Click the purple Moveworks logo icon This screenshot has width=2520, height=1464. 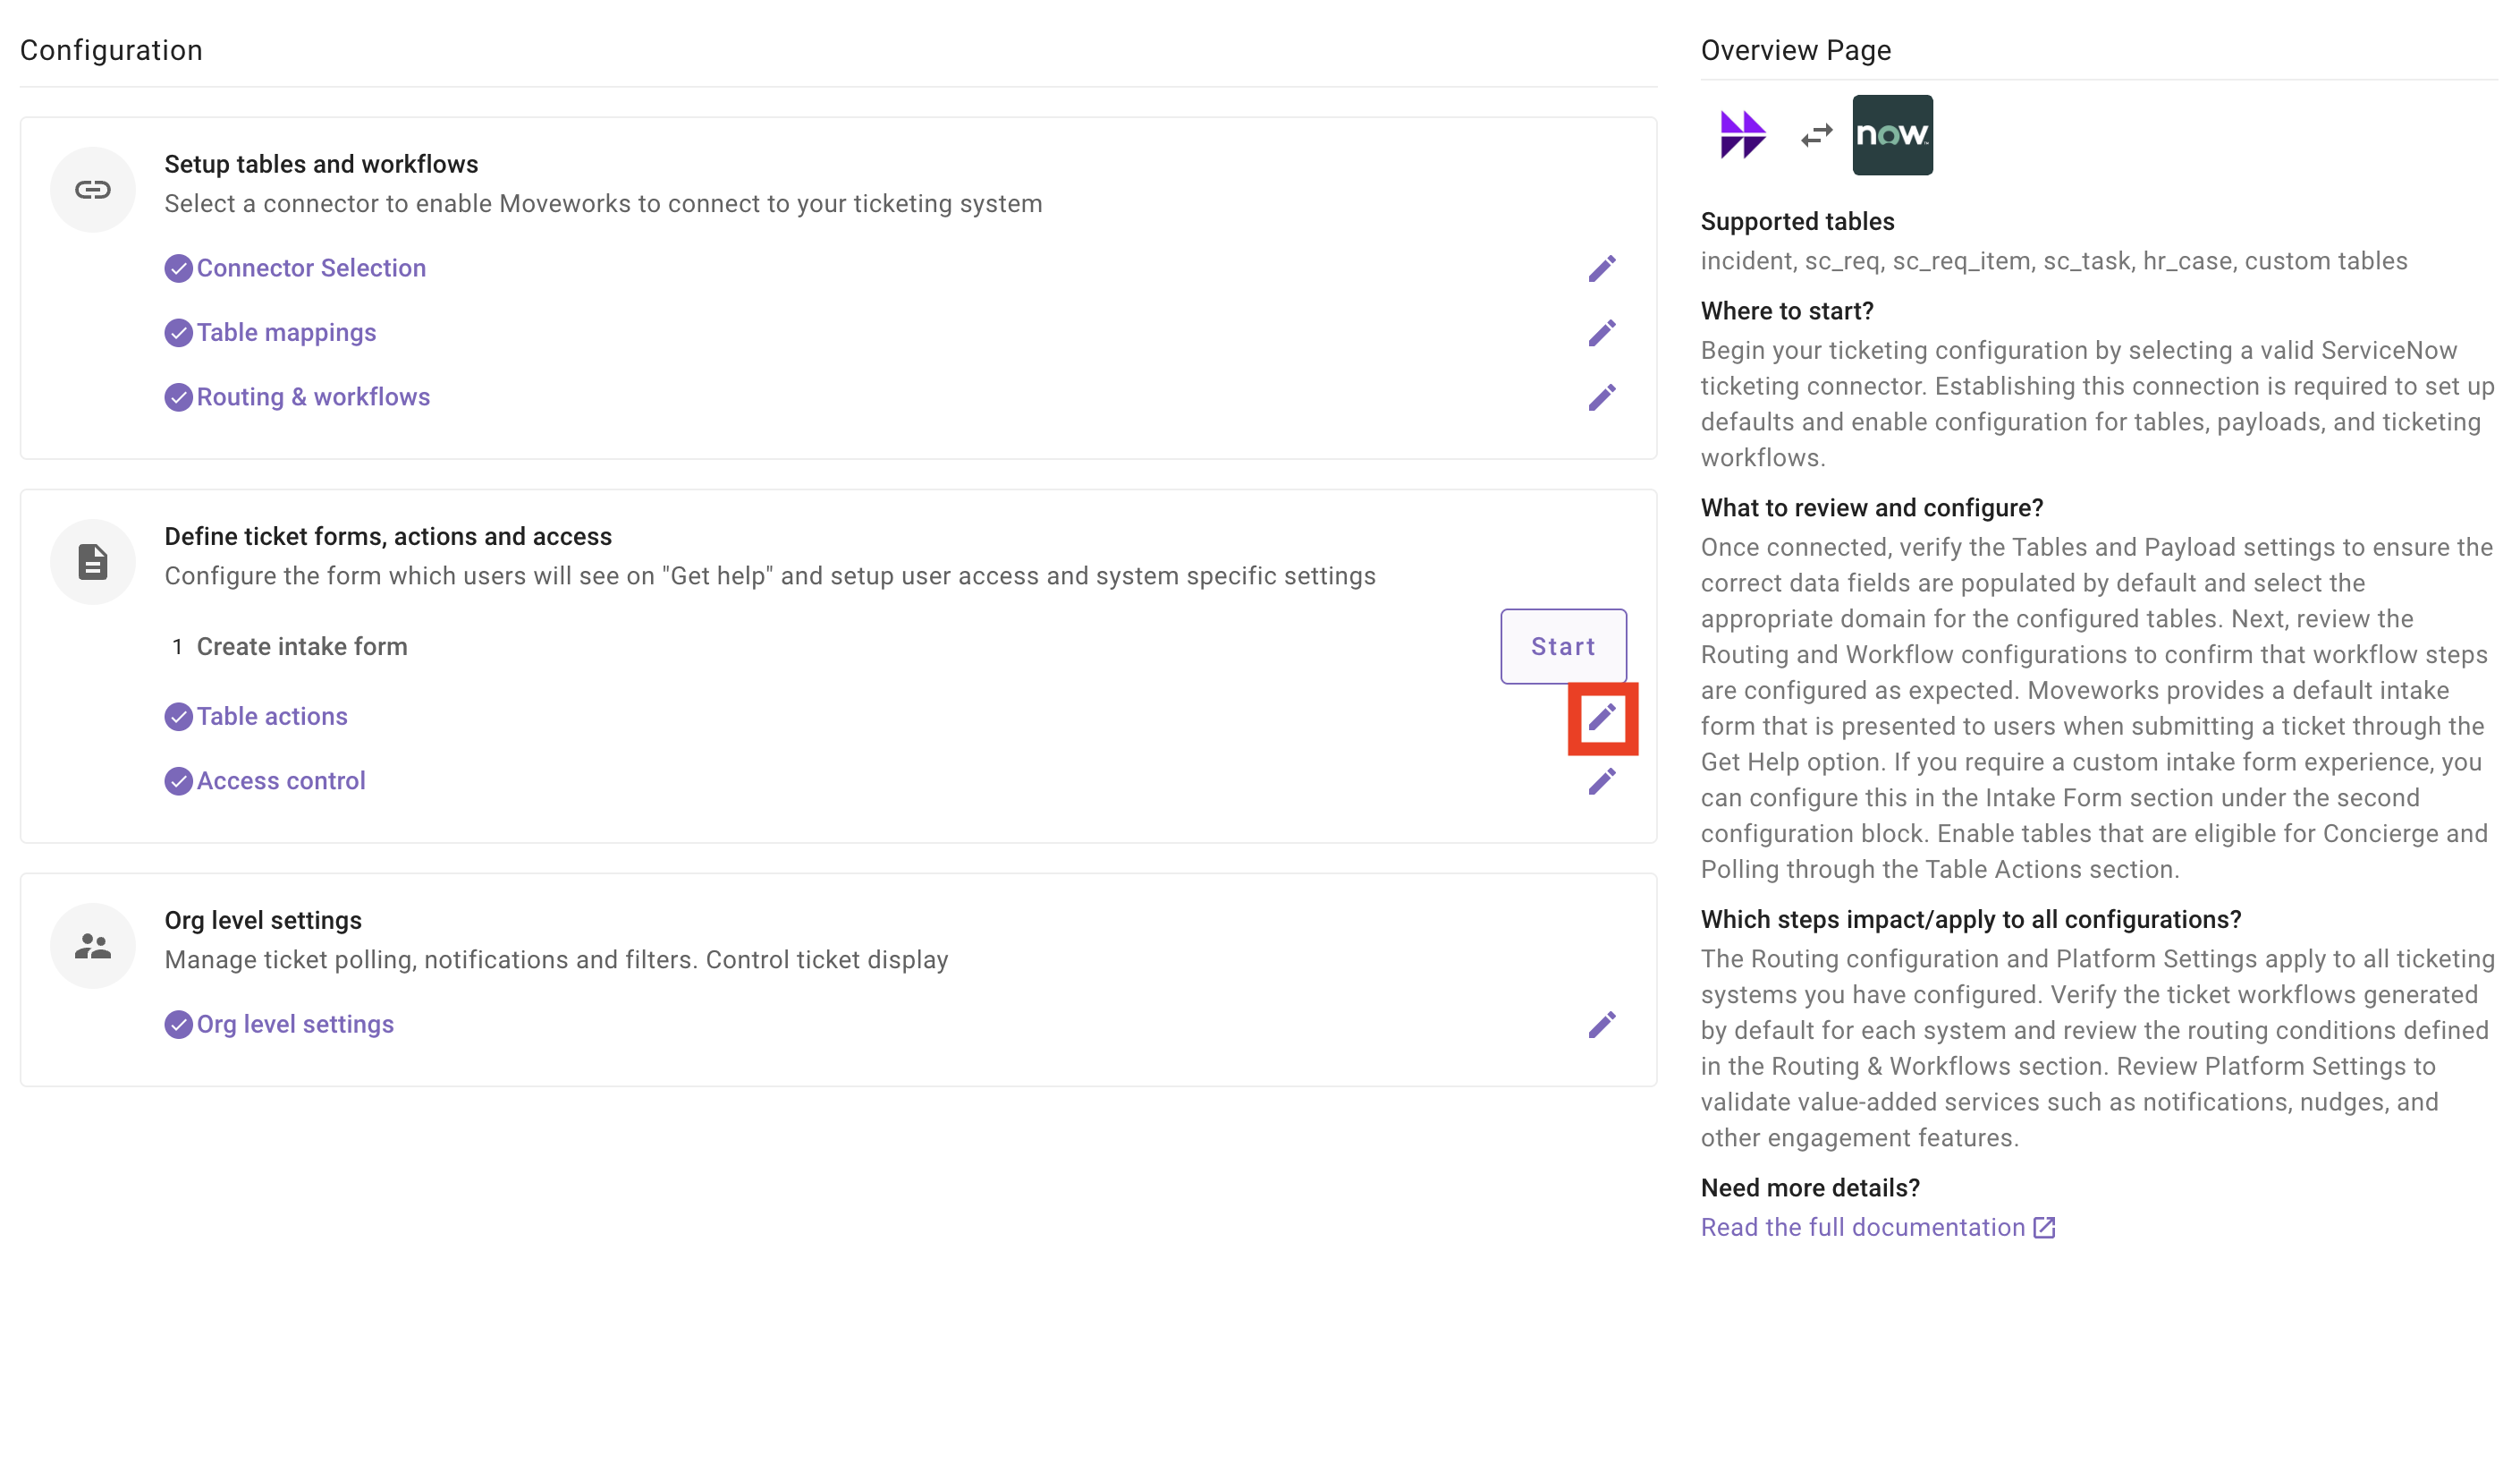click(x=1742, y=135)
